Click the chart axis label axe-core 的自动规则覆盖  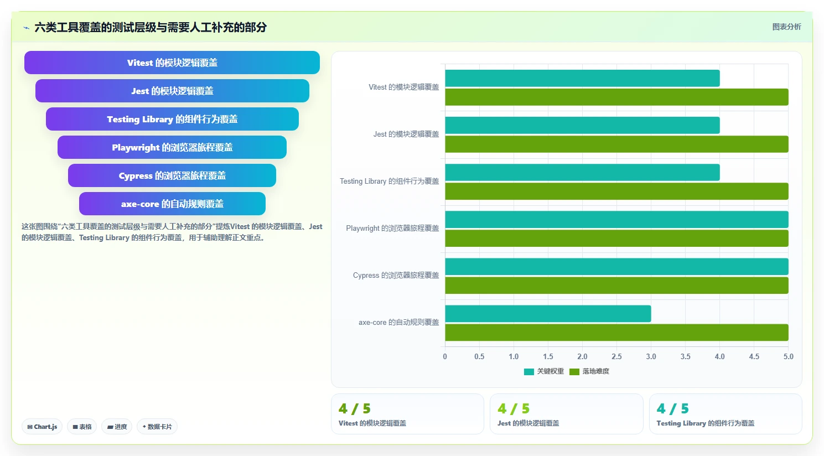[x=399, y=322]
